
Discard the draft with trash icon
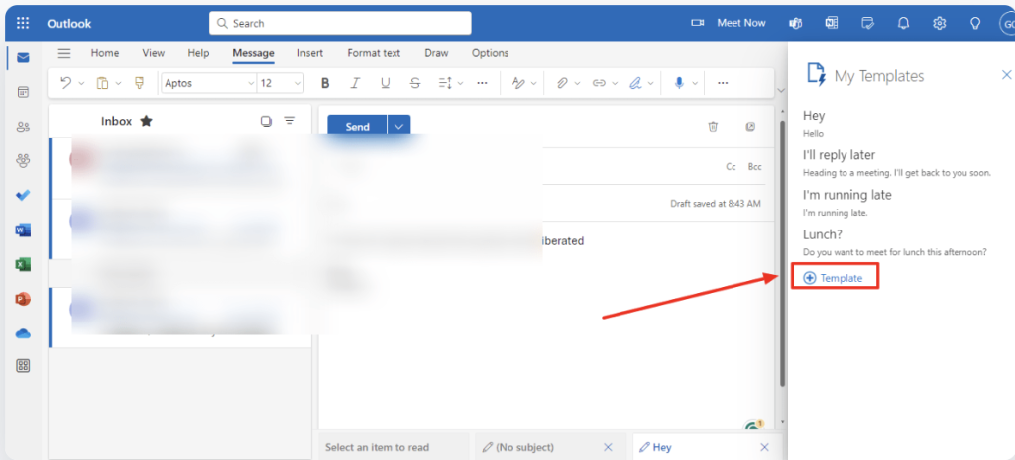pyautogui.click(x=713, y=126)
